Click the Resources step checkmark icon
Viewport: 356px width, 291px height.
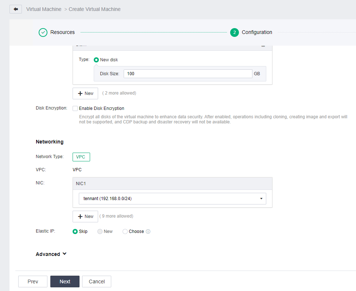43,32
